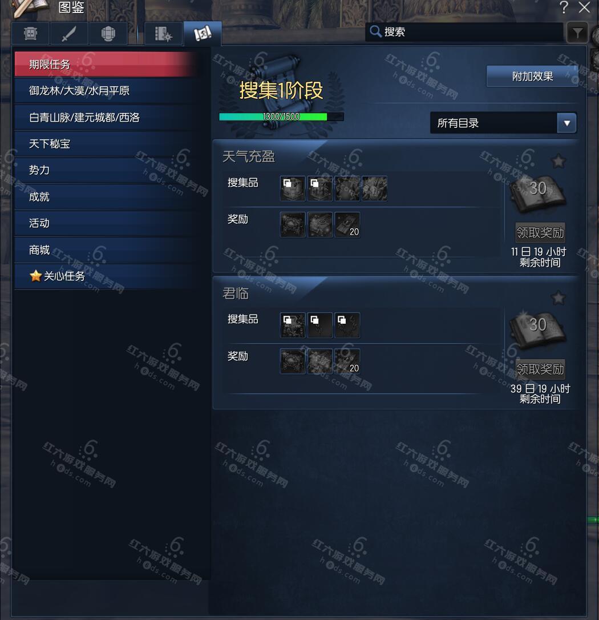Screen dimensions: 599x620
Task: Click the first 天气充盈 collectible item icon
Action: [293, 188]
